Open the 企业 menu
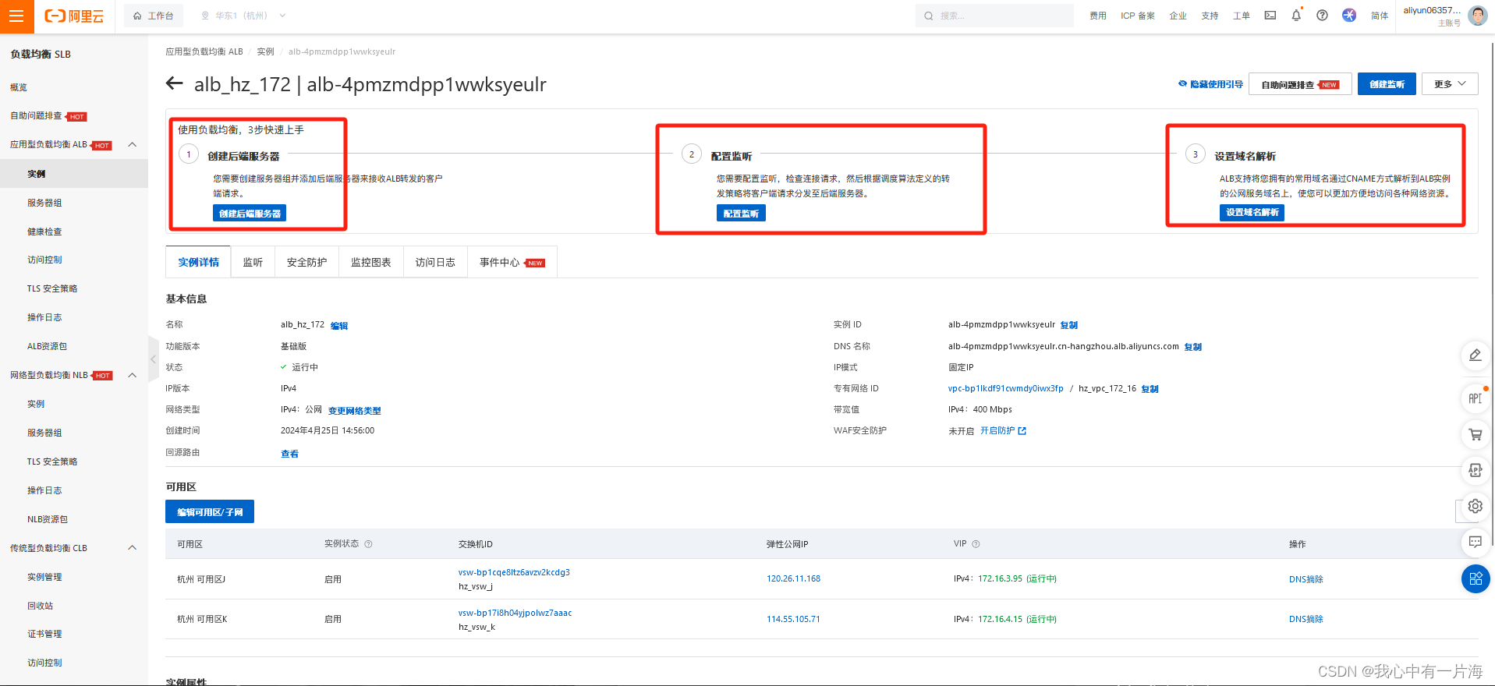The width and height of the screenshot is (1495, 686). click(1178, 16)
